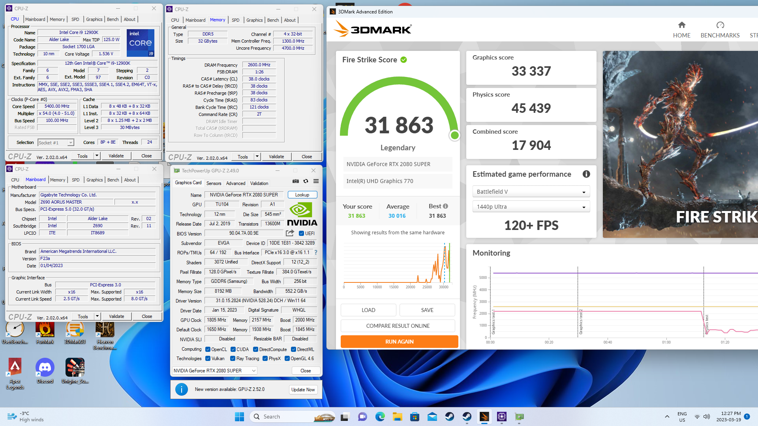Image resolution: width=758 pixels, height=426 pixels.
Task: Toggle the OpenGL 4.6 checkbox in GPU-Z
Action: pyautogui.click(x=287, y=358)
